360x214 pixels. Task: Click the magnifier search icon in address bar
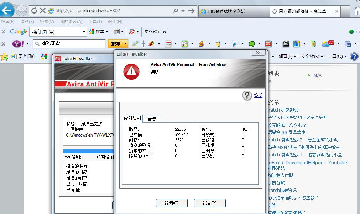pyautogui.click(x=176, y=11)
